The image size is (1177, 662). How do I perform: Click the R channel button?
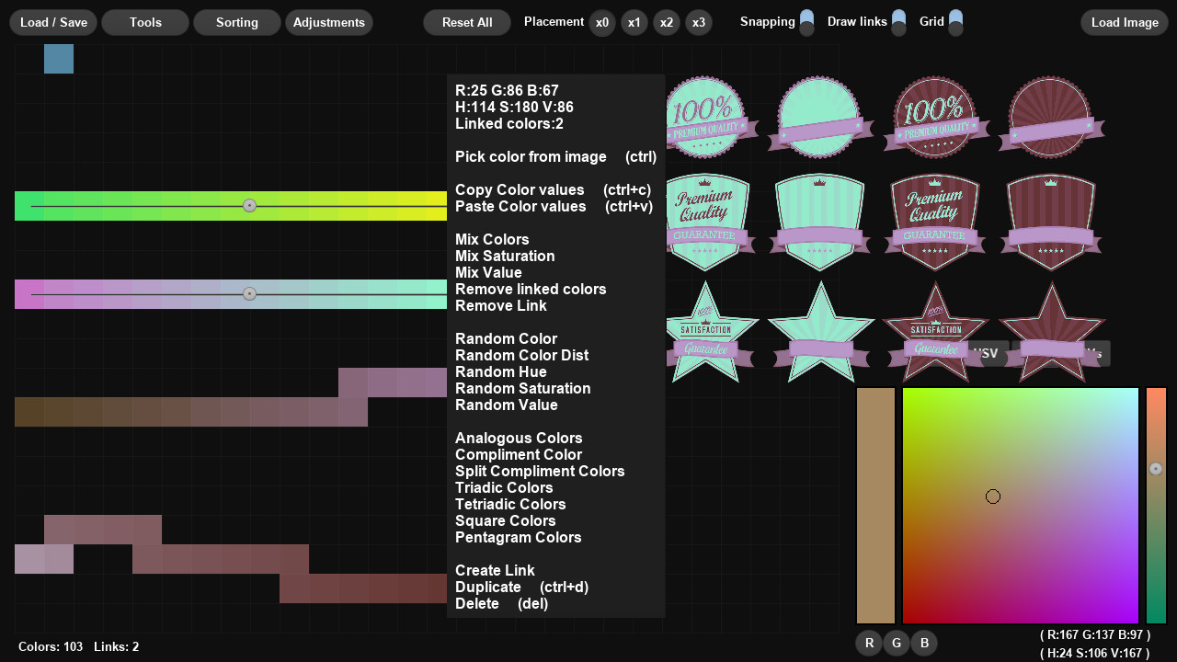[x=869, y=643]
